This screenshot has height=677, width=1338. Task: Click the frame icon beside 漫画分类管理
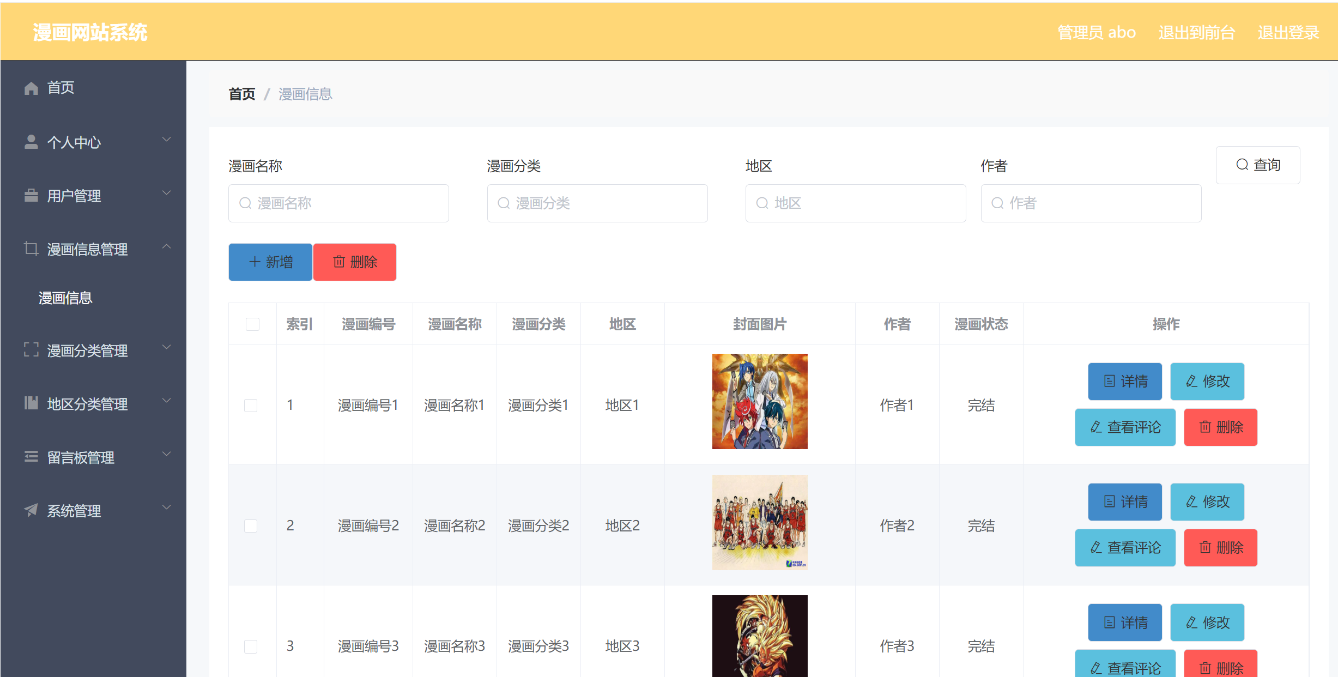(31, 350)
